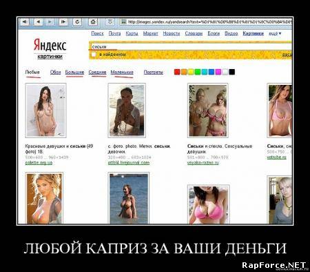310x272 pixels.
Task: Click the browser Back arrow button
Action: pyautogui.click(x=38, y=22)
